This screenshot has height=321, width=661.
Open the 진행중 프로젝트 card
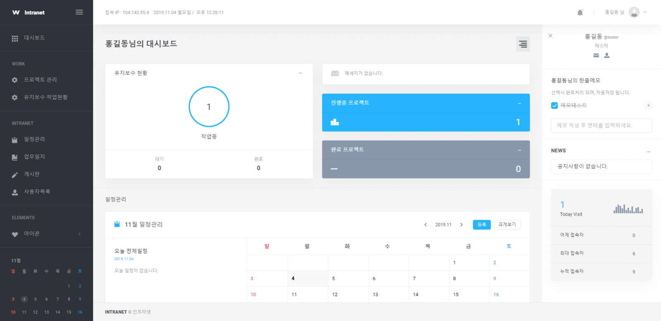click(426, 112)
